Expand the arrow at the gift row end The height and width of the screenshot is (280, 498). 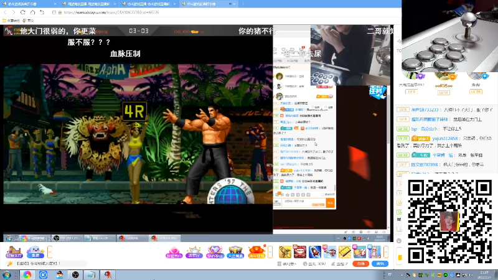[x=386, y=252]
